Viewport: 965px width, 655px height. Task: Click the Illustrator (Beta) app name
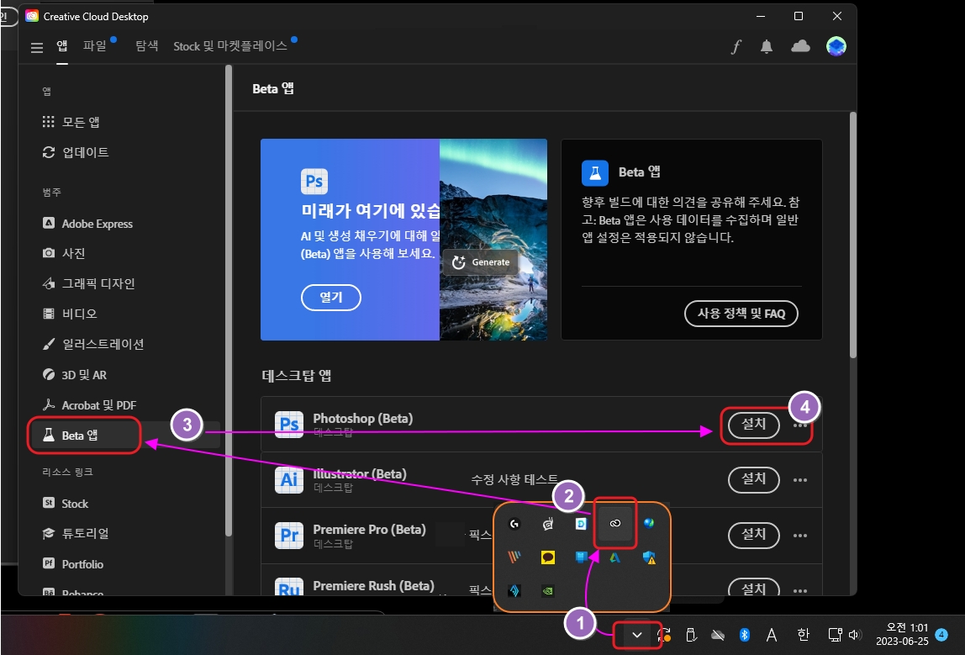360,474
